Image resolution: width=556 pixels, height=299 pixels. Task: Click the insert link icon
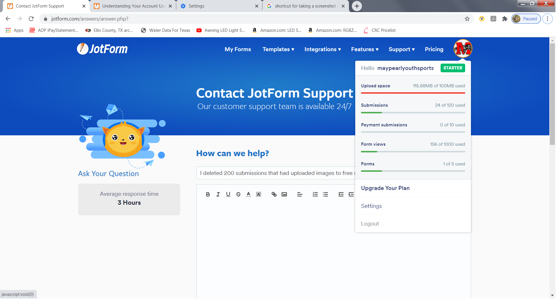pyautogui.click(x=274, y=195)
